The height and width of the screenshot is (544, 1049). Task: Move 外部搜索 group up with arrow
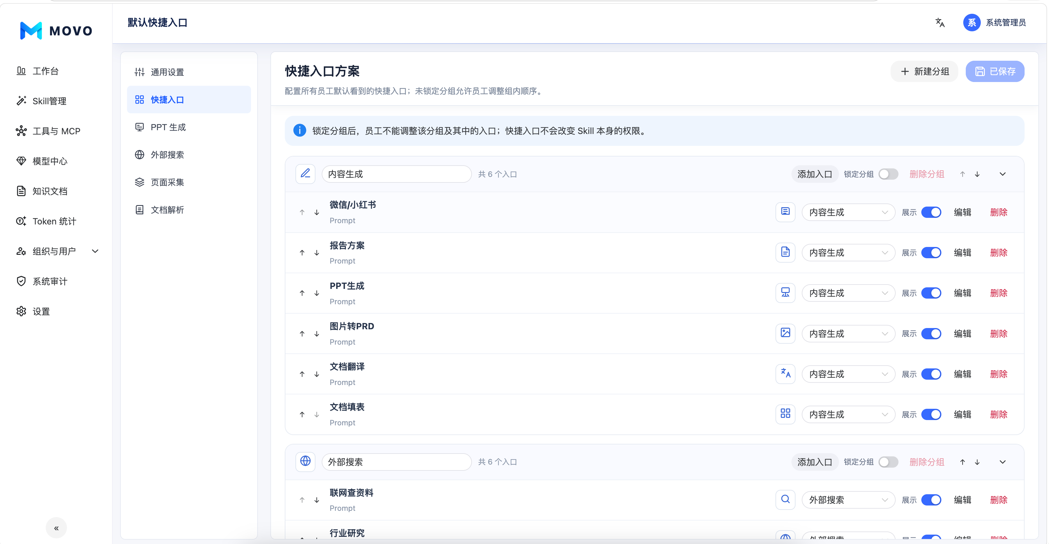(x=962, y=462)
